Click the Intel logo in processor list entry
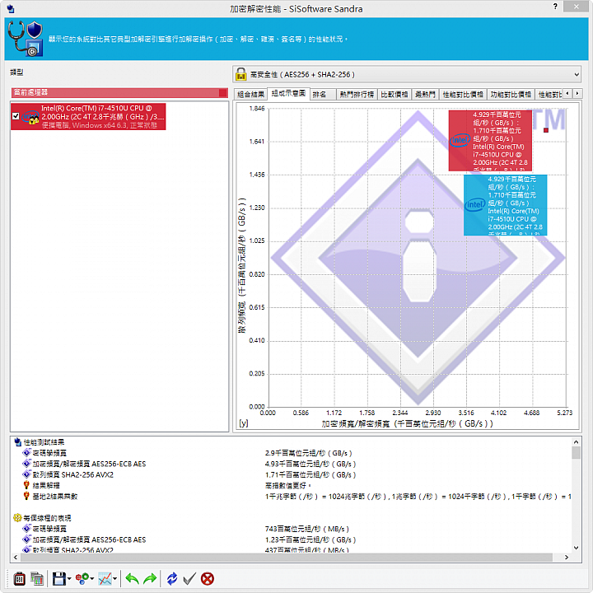The image size is (593, 593). (30, 117)
